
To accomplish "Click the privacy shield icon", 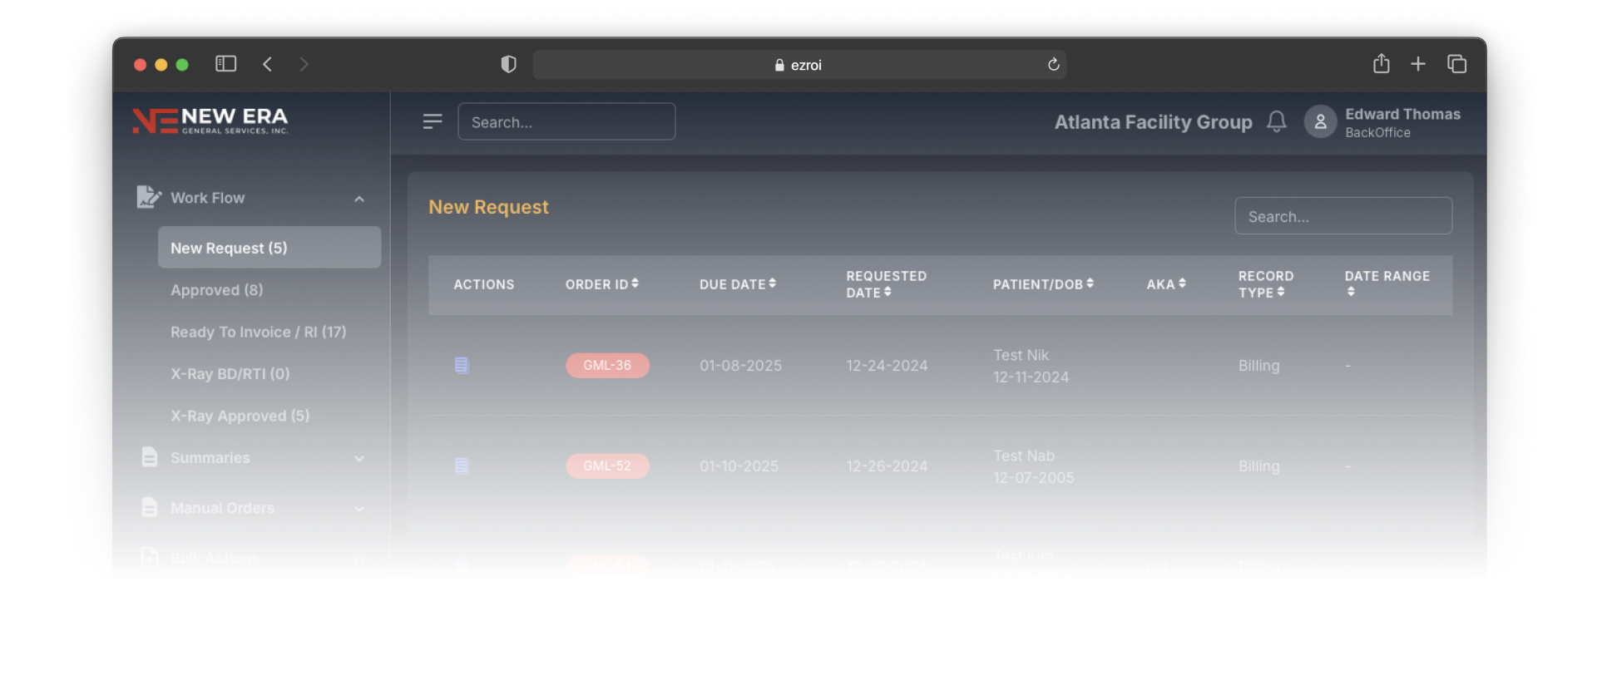I will 508,65.
